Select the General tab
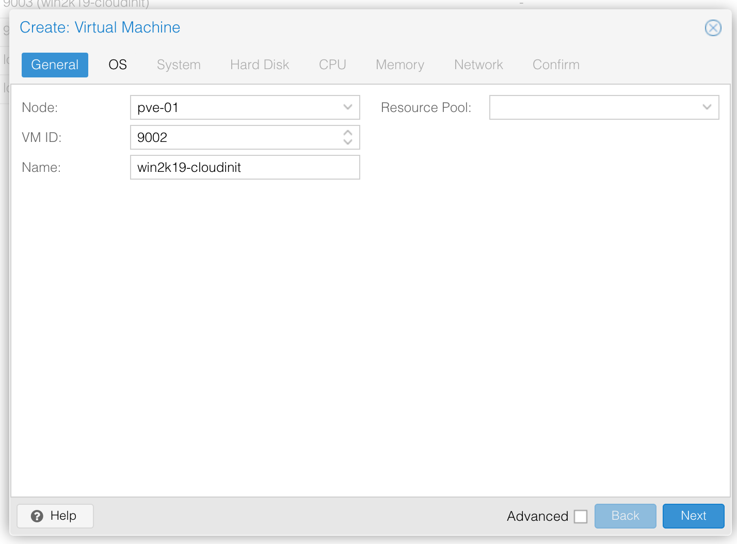Screen dimensions: 737x544 click(55, 65)
